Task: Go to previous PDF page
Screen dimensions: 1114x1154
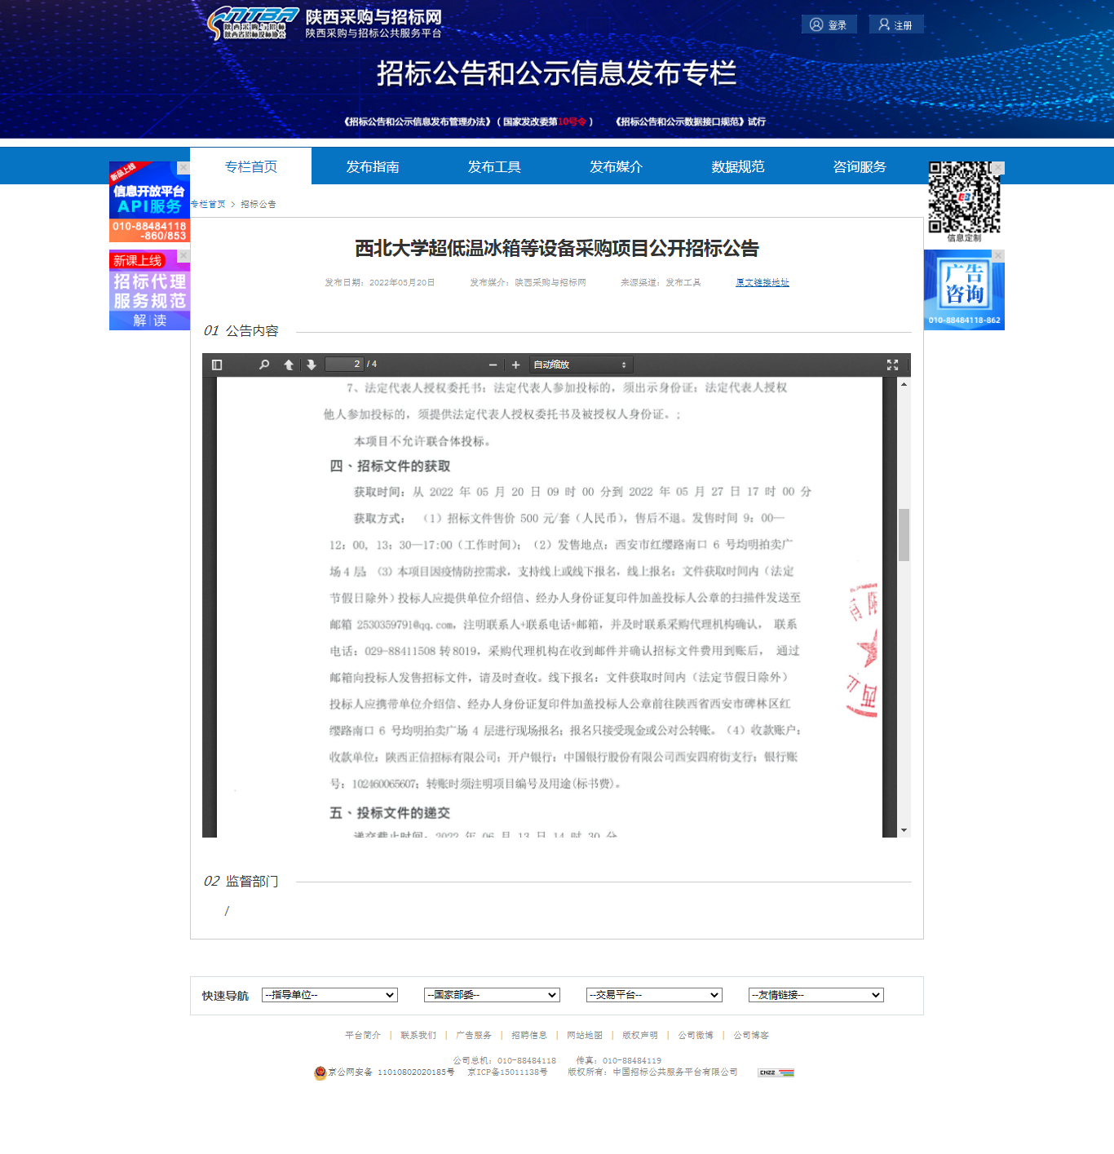Action: (289, 365)
